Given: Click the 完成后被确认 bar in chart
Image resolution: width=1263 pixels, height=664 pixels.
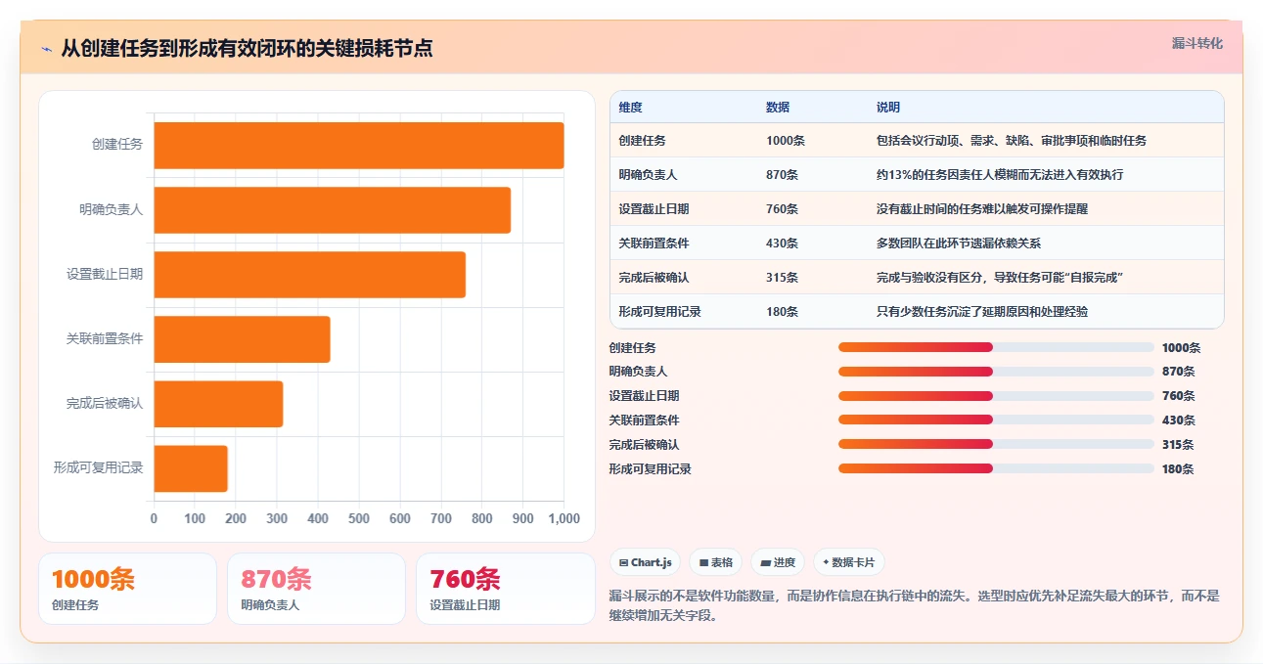Looking at the screenshot, I should click(218, 404).
